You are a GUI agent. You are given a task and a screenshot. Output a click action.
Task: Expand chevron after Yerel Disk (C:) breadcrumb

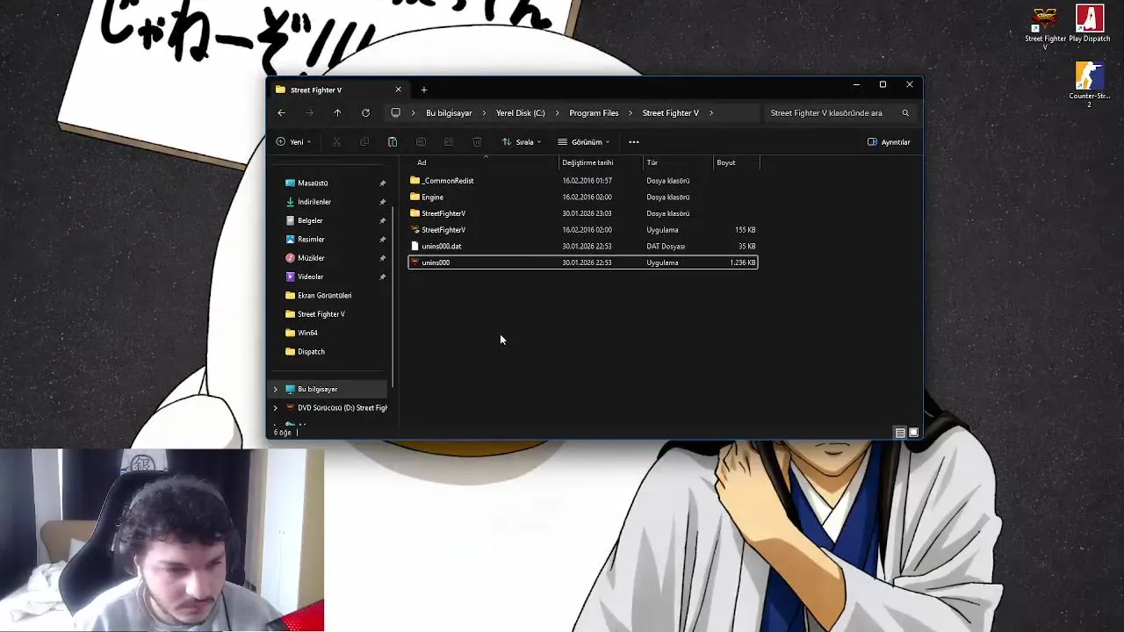(556, 113)
